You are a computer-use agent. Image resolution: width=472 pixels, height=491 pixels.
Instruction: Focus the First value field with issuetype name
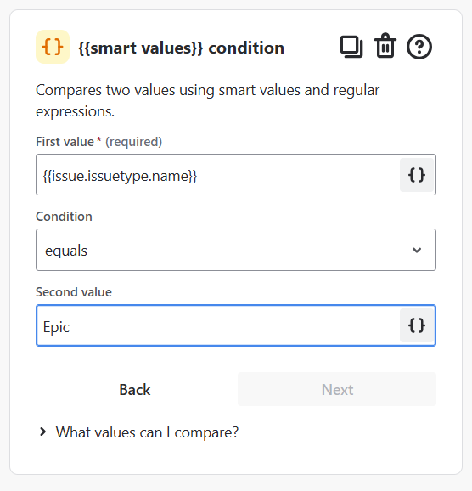[217, 175]
